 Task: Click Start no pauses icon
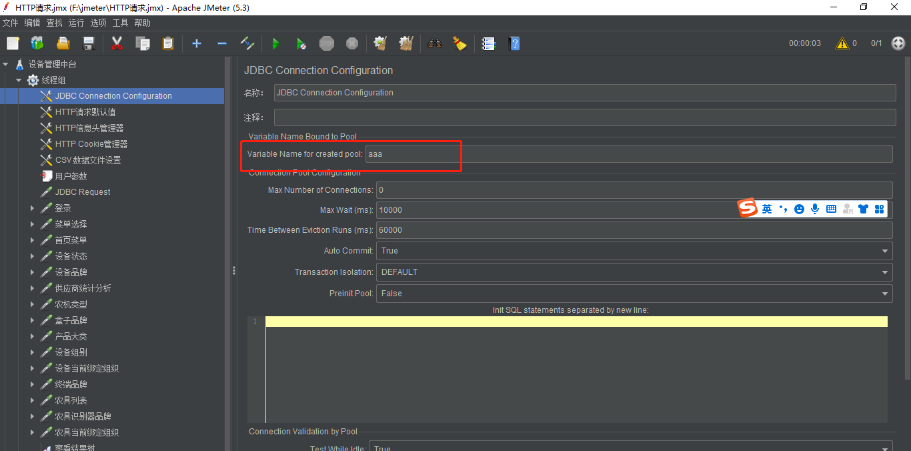click(x=301, y=43)
